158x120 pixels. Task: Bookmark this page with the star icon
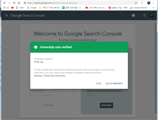coord(136,3)
